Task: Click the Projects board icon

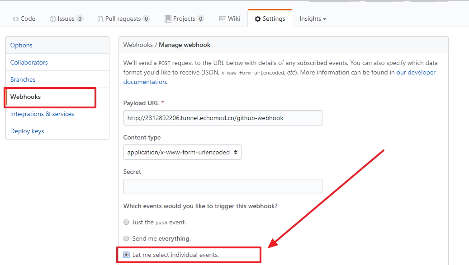Action: (168, 19)
